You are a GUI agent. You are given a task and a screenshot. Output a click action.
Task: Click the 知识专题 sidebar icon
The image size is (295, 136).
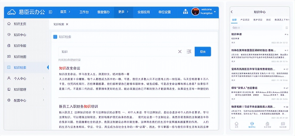(9, 46)
